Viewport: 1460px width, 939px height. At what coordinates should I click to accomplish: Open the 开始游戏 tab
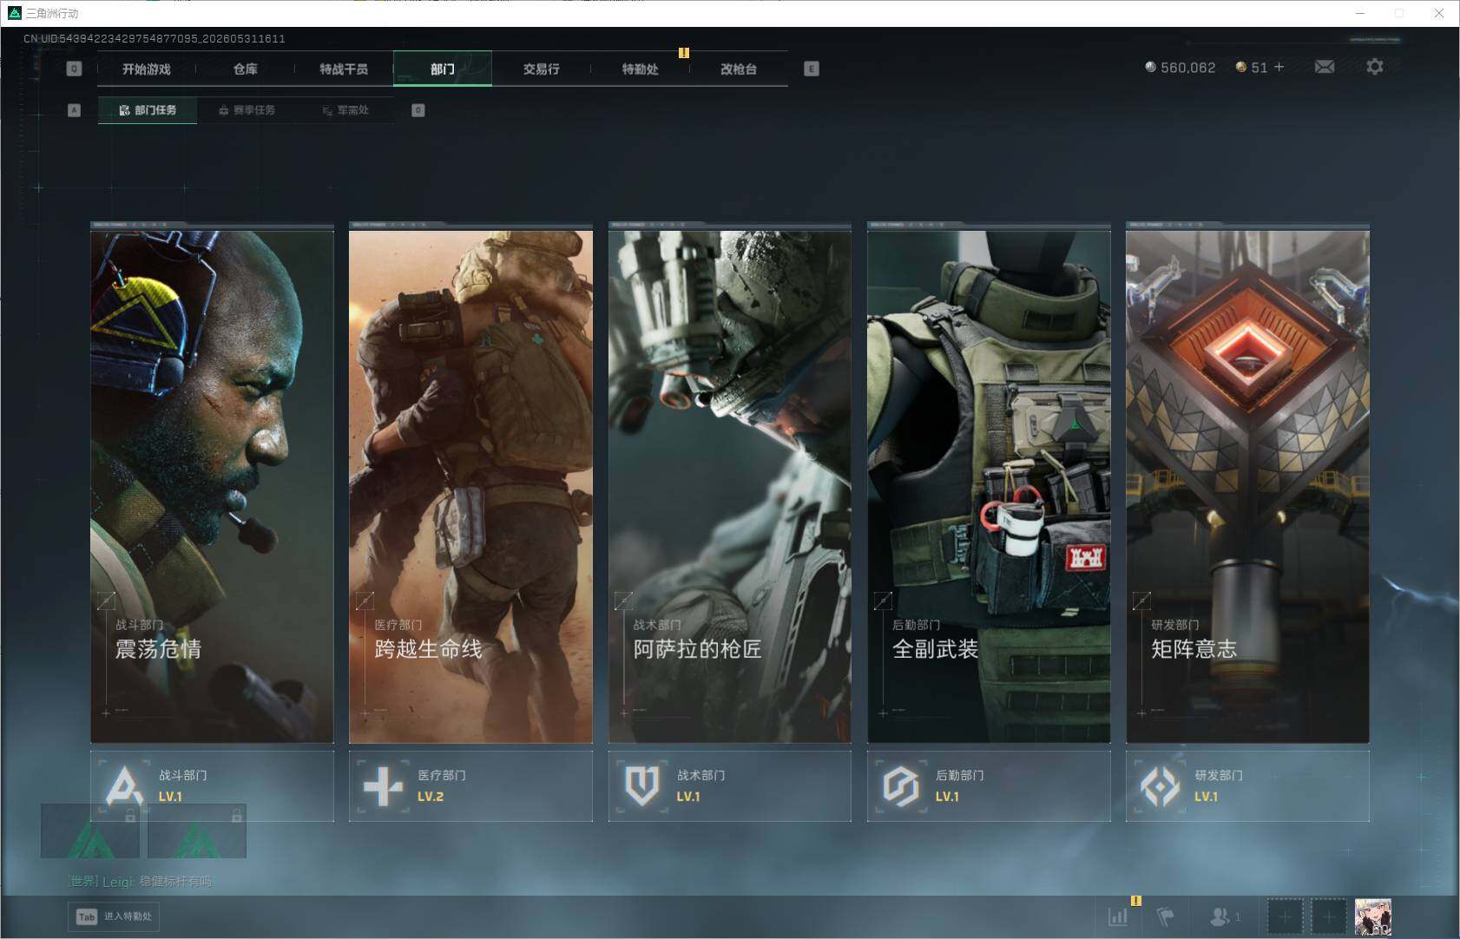[x=147, y=69]
